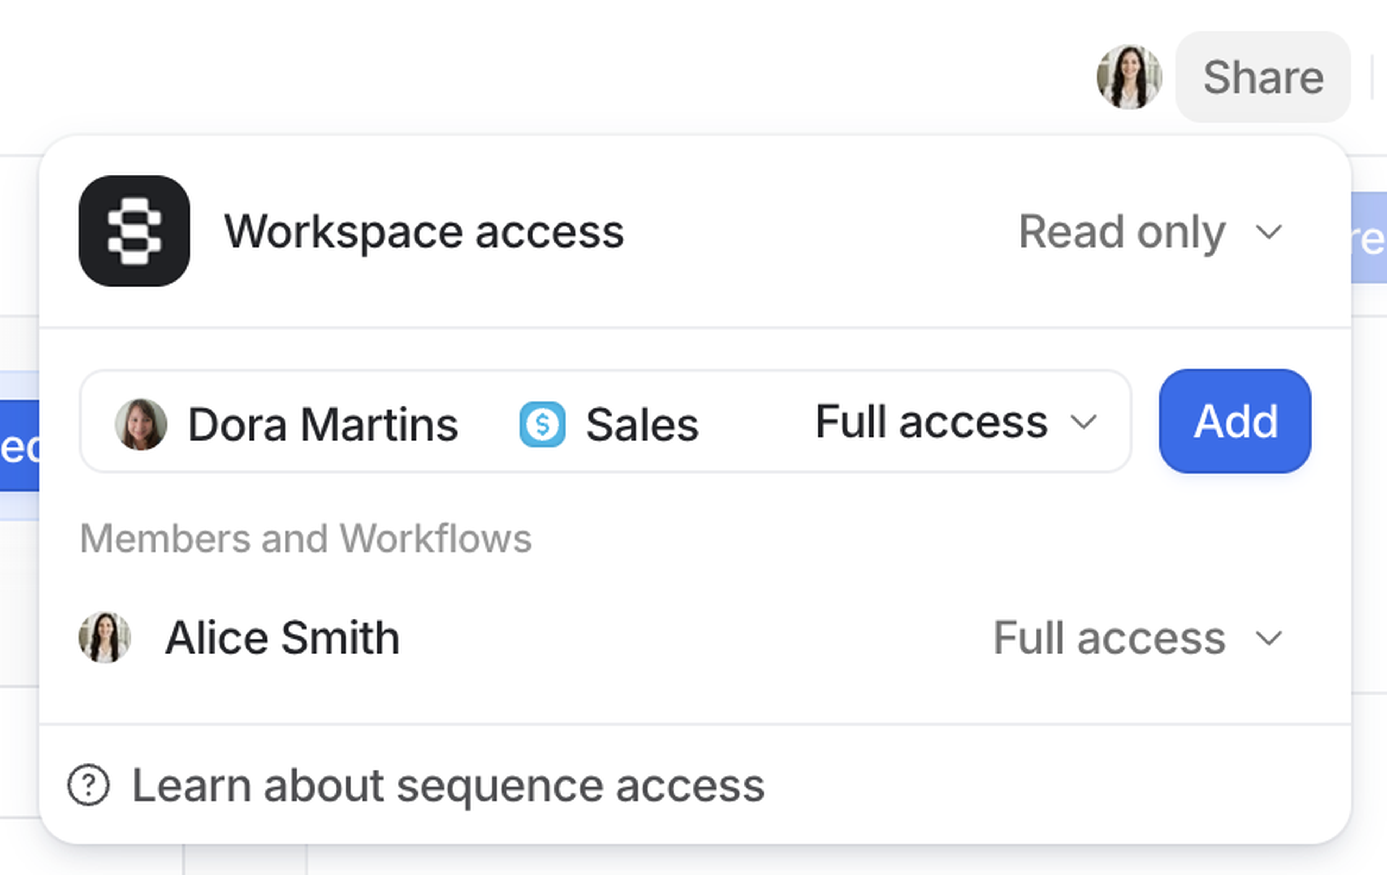Click chevron beside Alice Smith's Full access
1387x875 pixels.
tap(1268, 639)
